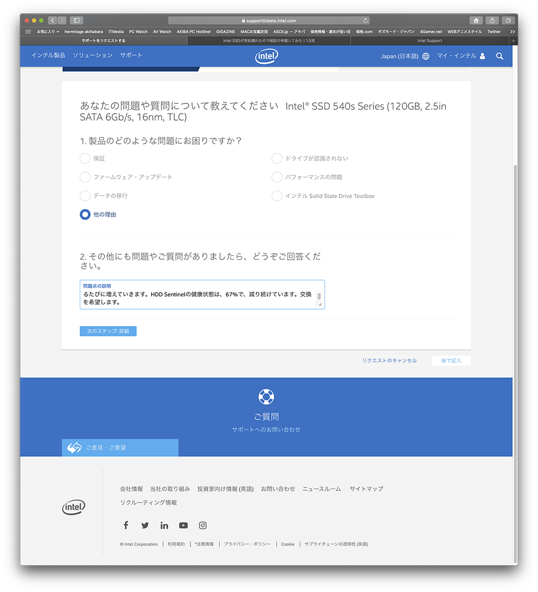The height and width of the screenshot is (592, 538).
Task: Open the サイトマップ footer link
Action: tap(366, 489)
